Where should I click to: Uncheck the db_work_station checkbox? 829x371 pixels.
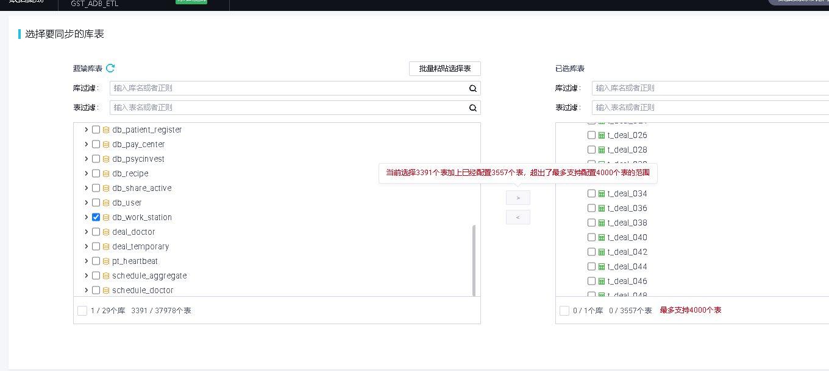(x=96, y=217)
